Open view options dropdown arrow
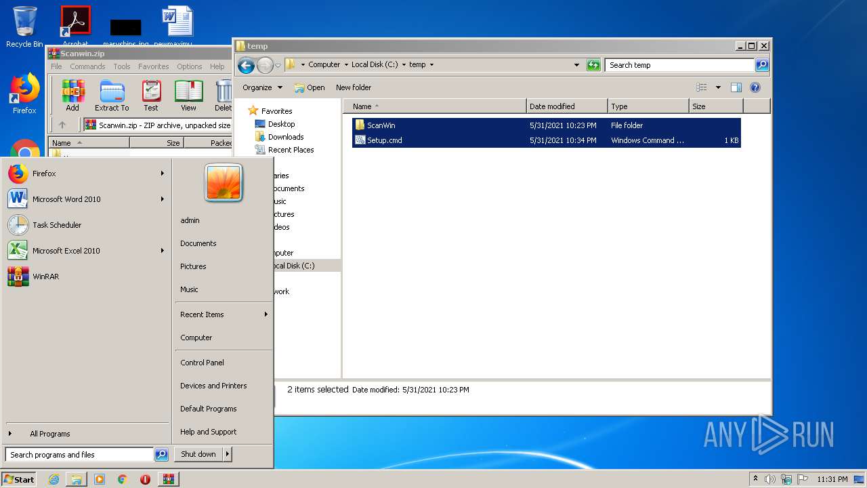Viewport: 867px width, 488px height. [x=718, y=87]
